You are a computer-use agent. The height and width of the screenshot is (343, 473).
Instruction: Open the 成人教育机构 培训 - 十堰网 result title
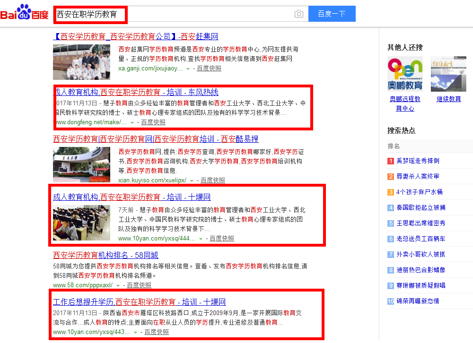tap(132, 197)
